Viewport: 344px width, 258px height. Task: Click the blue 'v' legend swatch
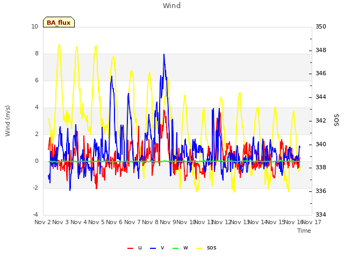coord(153,248)
